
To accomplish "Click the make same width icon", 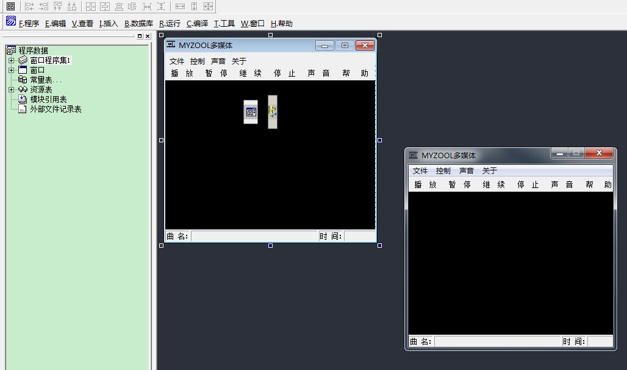I will (180, 7).
